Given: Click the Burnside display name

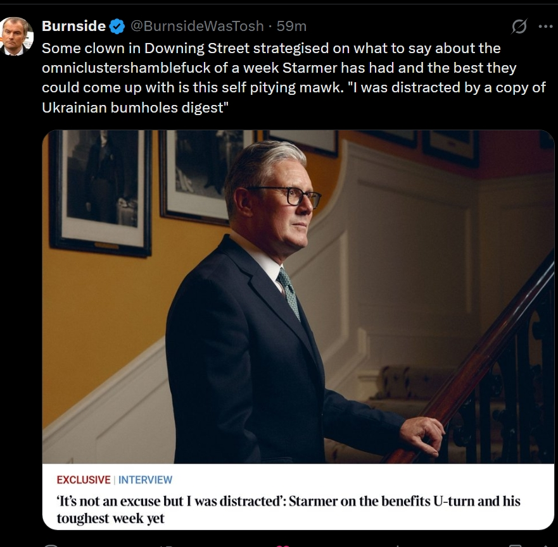Looking at the screenshot, I should (73, 27).
